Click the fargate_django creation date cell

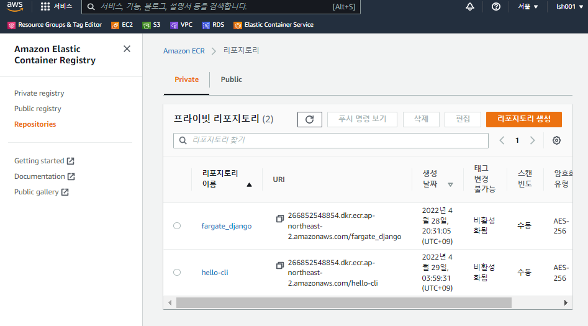(x=437, y=226)
